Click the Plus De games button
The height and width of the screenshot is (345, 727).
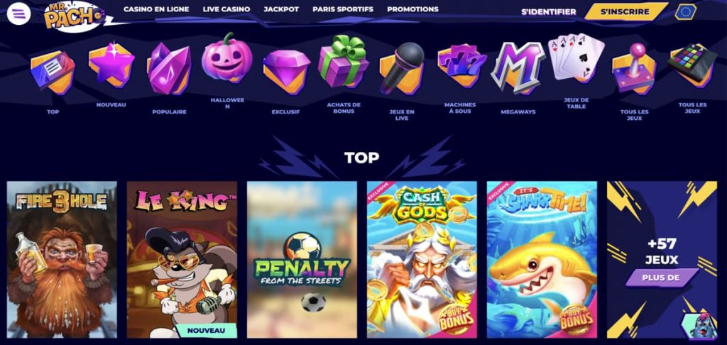coord(662,278)
